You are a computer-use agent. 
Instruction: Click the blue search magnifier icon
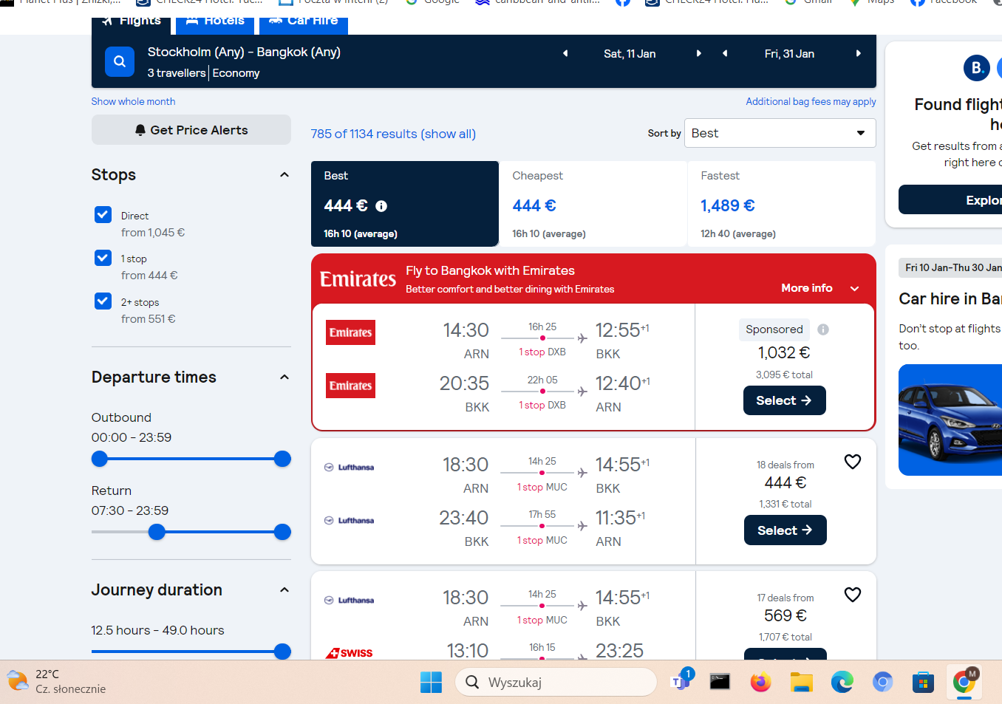pyautogui.click(x=120, y=61)
